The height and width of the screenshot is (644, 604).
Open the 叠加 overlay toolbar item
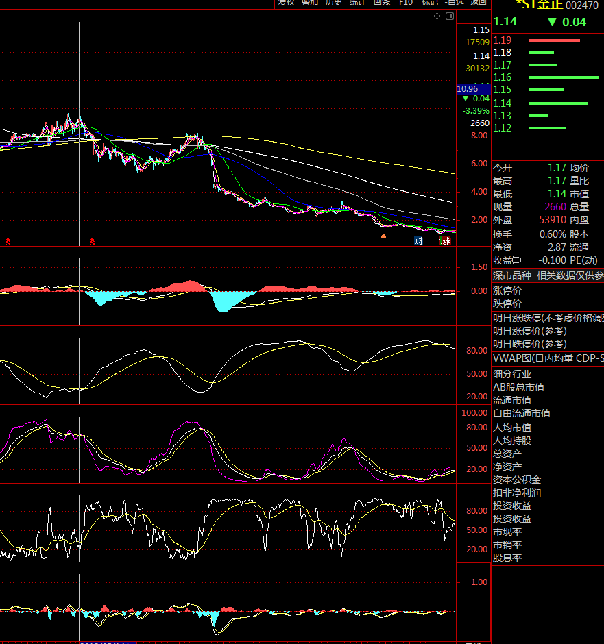[x=310, y=3]
